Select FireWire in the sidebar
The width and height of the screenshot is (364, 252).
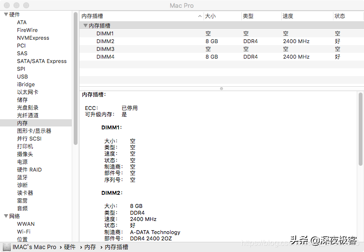27,30
